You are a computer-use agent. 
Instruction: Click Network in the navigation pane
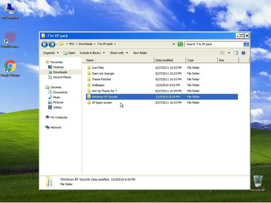53,127
